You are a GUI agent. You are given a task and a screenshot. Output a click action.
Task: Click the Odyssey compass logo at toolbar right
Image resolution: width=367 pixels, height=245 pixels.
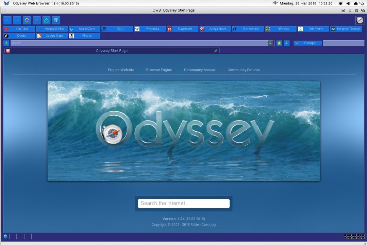pyautogui.click(x=360, y=20)
